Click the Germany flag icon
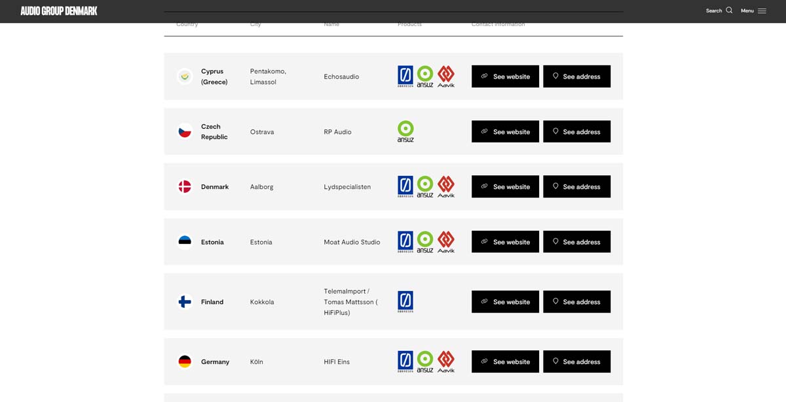786x402 pixels. tap(185, 361)
